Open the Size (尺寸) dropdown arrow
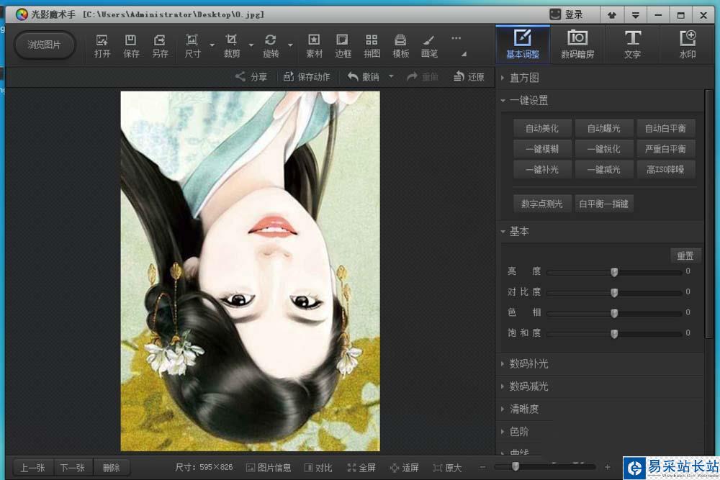 (212, 45)
